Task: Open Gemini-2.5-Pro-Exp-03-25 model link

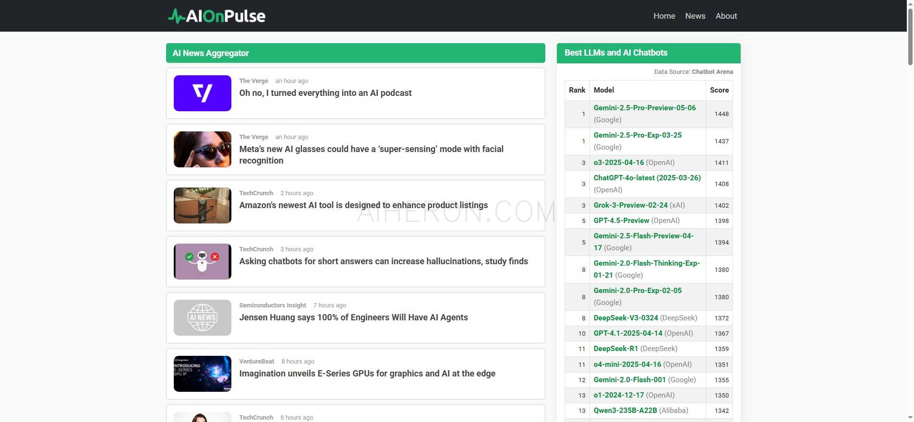Action: 637,135
